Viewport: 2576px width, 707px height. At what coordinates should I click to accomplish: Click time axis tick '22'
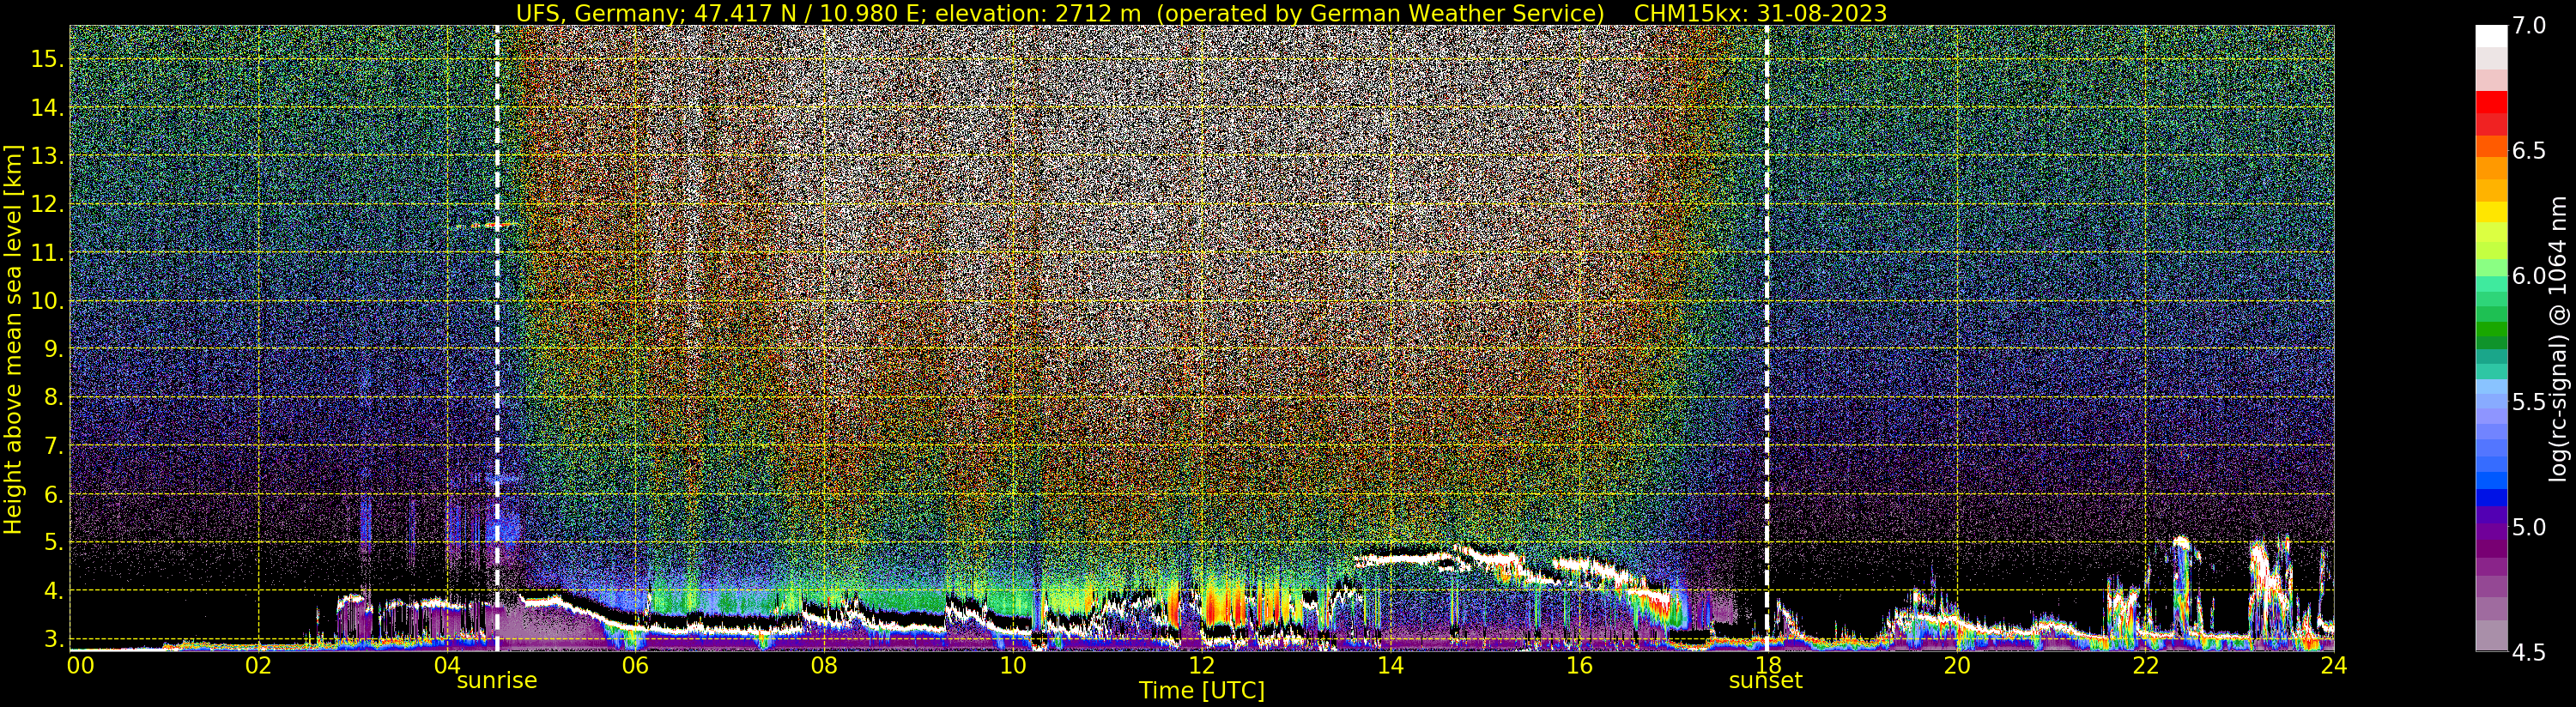[2144, 664]
